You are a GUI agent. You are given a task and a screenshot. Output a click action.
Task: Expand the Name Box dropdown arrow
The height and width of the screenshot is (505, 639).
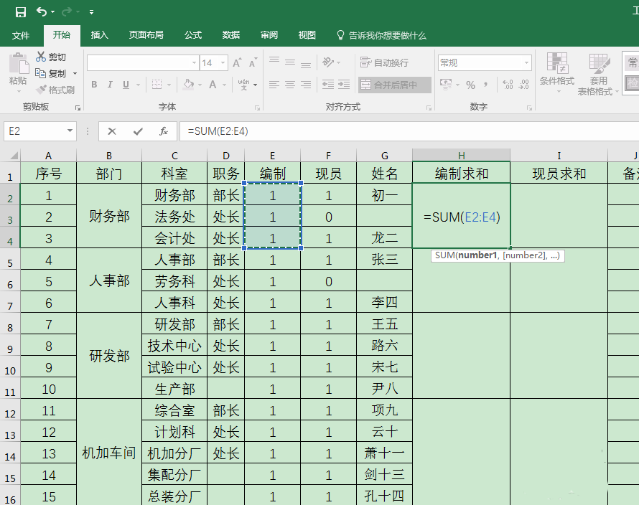point(70,131)
